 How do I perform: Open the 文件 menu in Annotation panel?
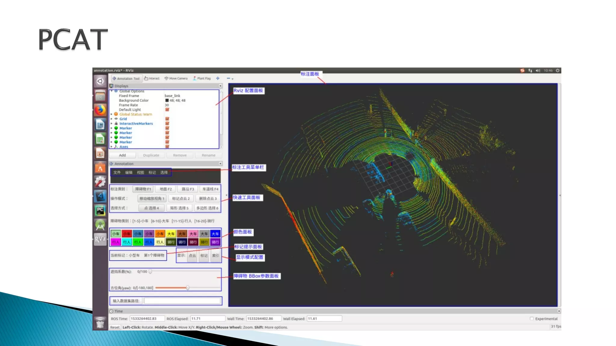coord(117,172)
